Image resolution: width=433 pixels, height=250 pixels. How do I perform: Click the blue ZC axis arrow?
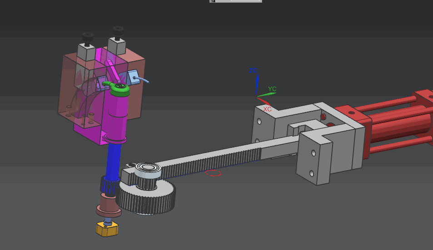257,84
